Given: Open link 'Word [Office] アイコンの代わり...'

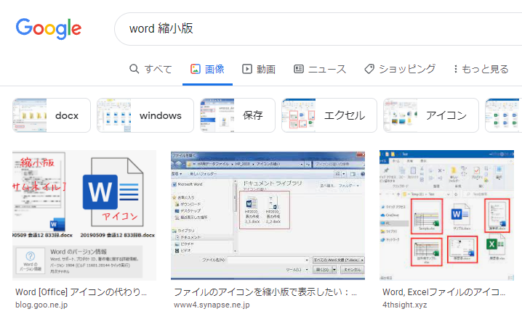Looking at the screenshot, I should pos(81,292).
